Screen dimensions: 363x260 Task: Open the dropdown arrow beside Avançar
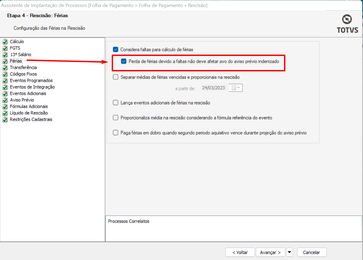point(289,252)
